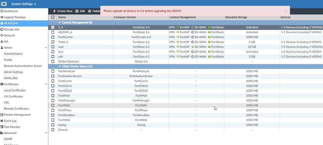The image size is (323, 145).
Task: Click the Edit toolbar button
Action: (80, 11)
